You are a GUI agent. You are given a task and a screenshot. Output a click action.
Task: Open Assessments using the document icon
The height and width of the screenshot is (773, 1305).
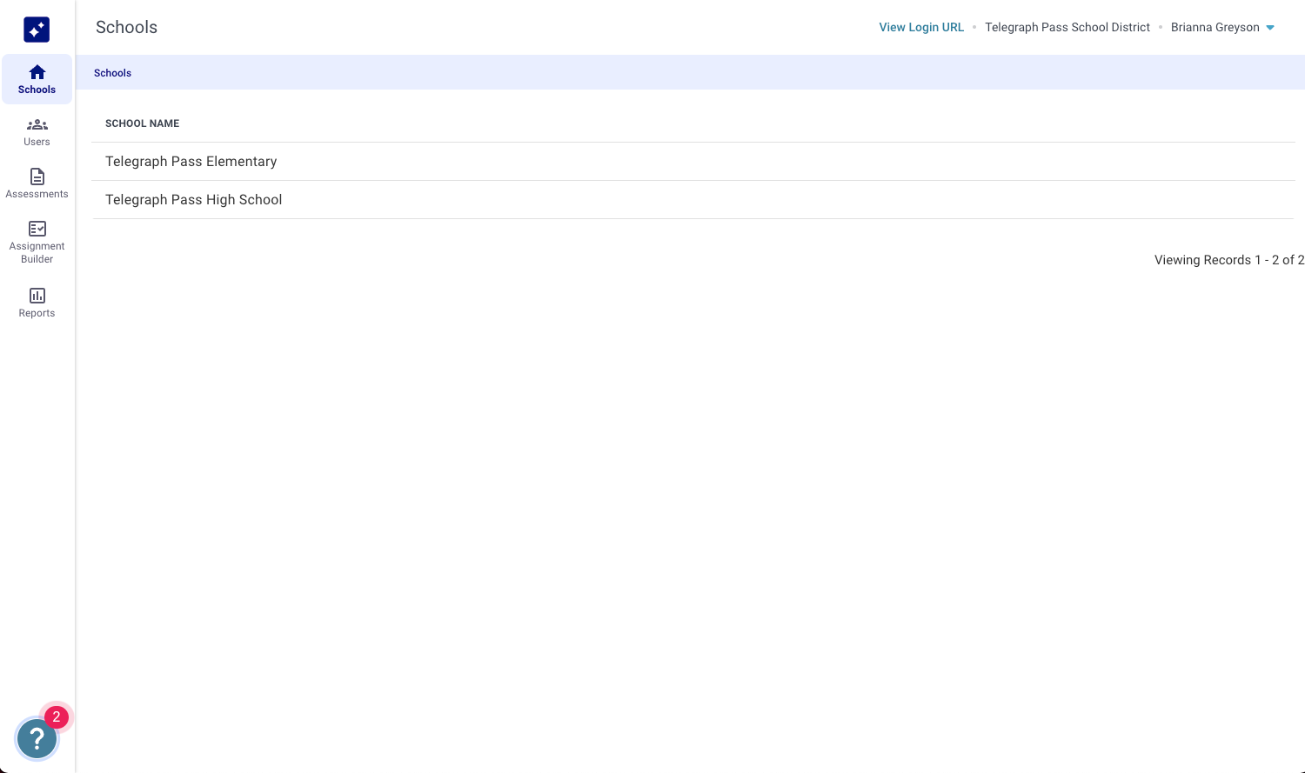[37, 177]
